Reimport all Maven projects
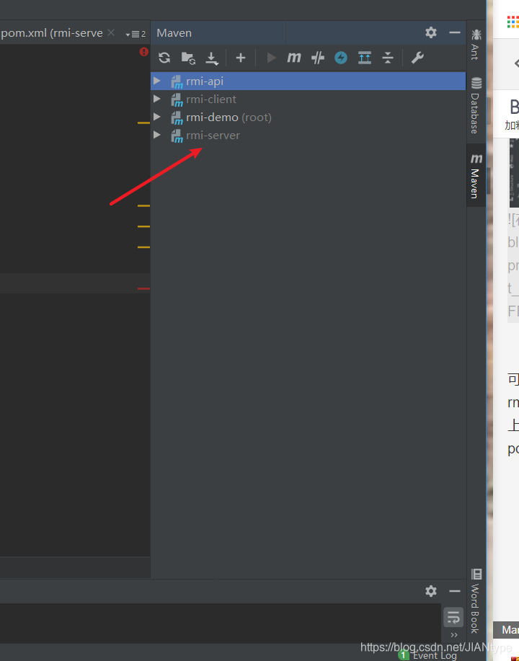 (164, 58)
